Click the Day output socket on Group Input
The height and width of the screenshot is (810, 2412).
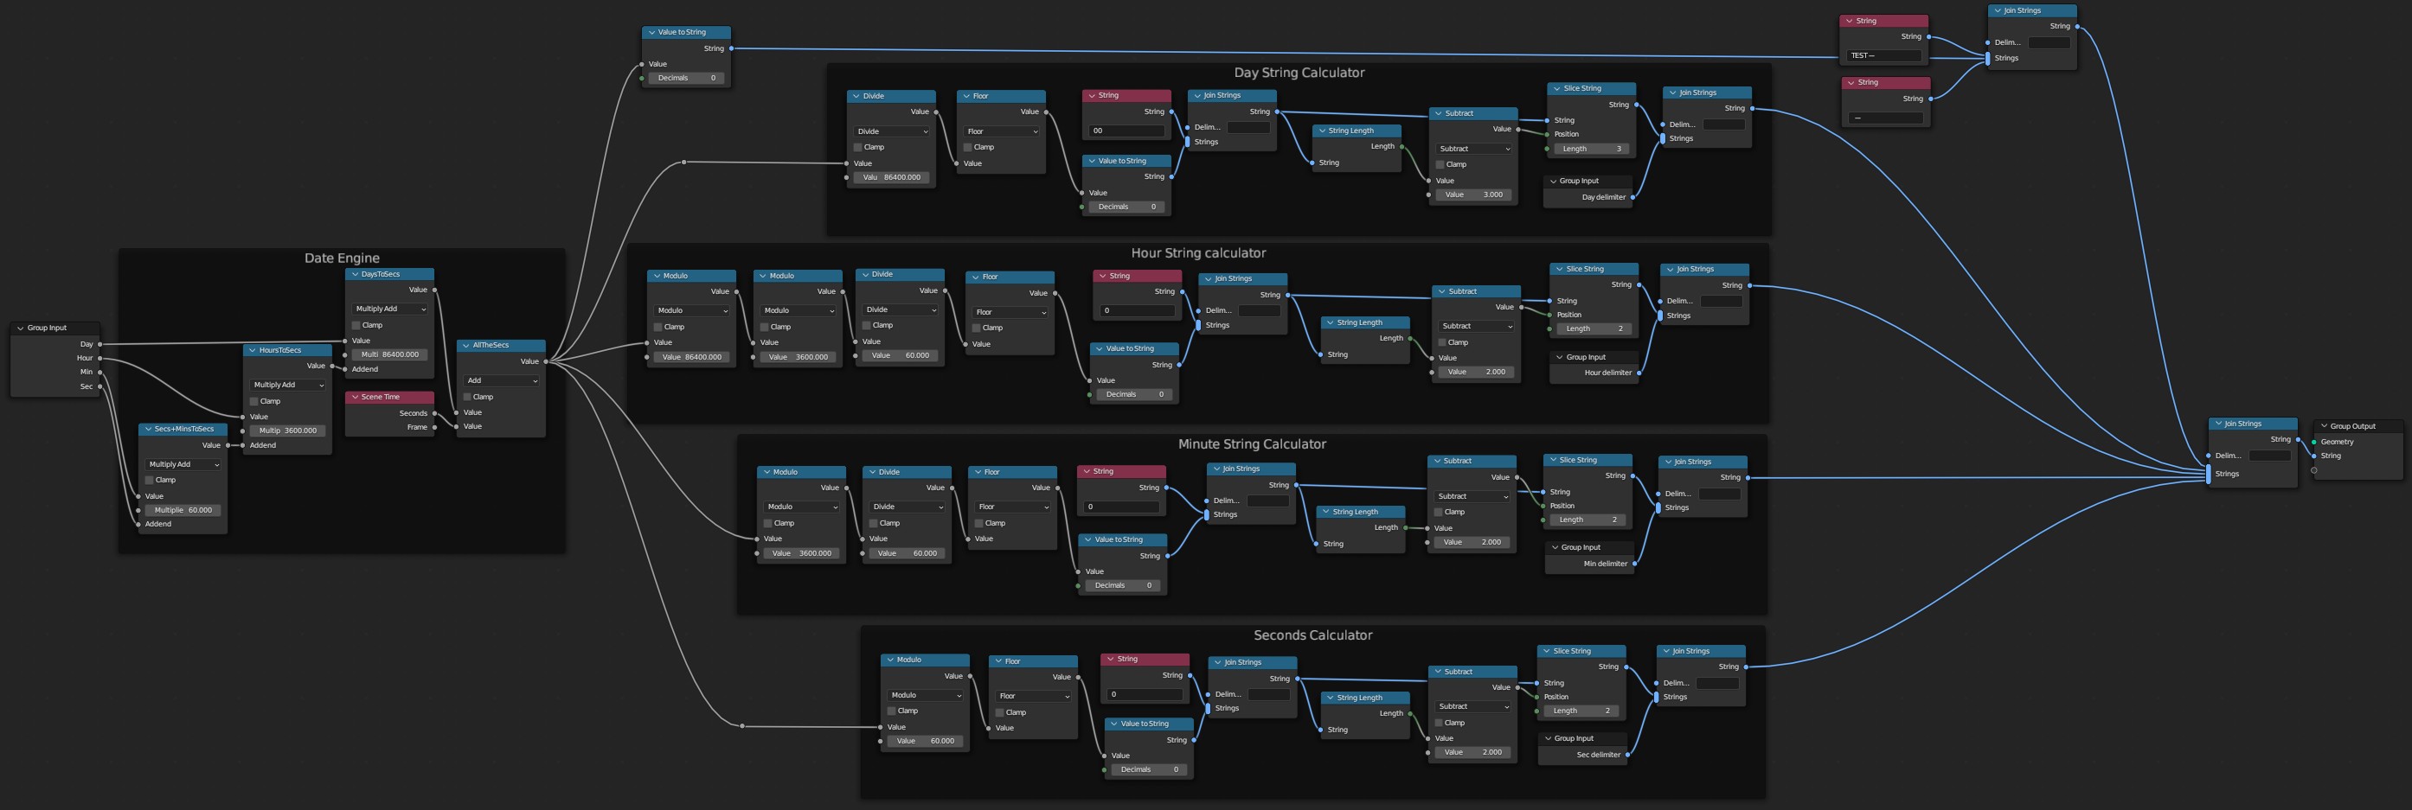100,344
